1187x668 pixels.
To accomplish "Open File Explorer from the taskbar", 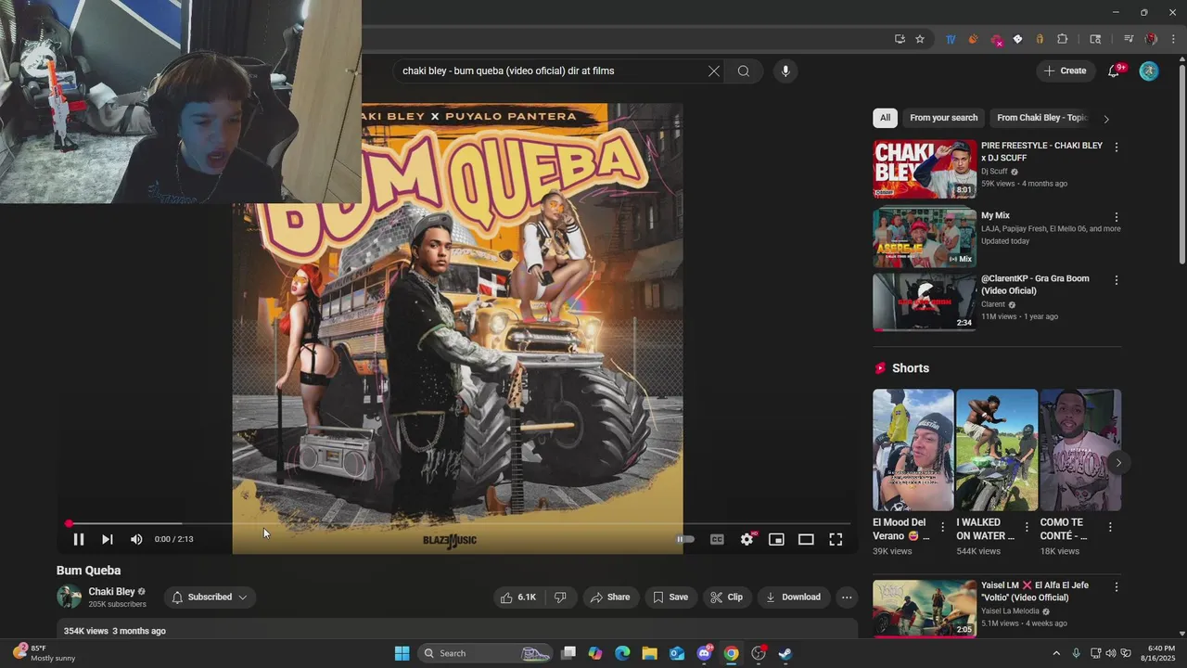I will 649,653.
